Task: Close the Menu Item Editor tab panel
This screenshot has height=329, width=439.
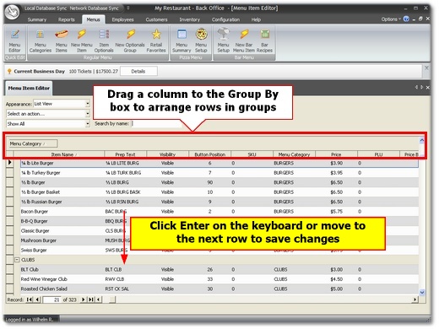Action: pyautogui.click(x=428, y=88)
